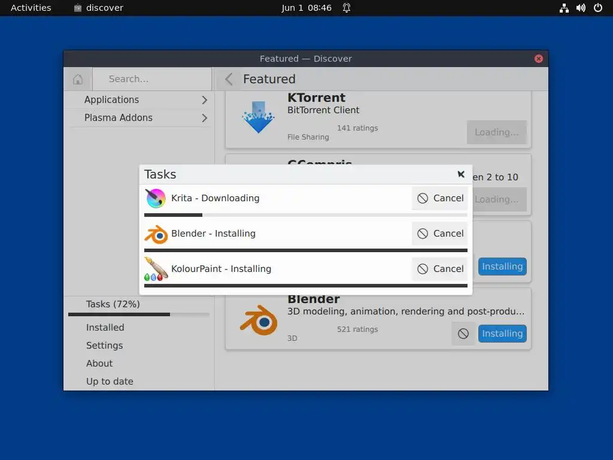Click the volume icon in system tray
The image size is (613, 460).
(581, 8)
